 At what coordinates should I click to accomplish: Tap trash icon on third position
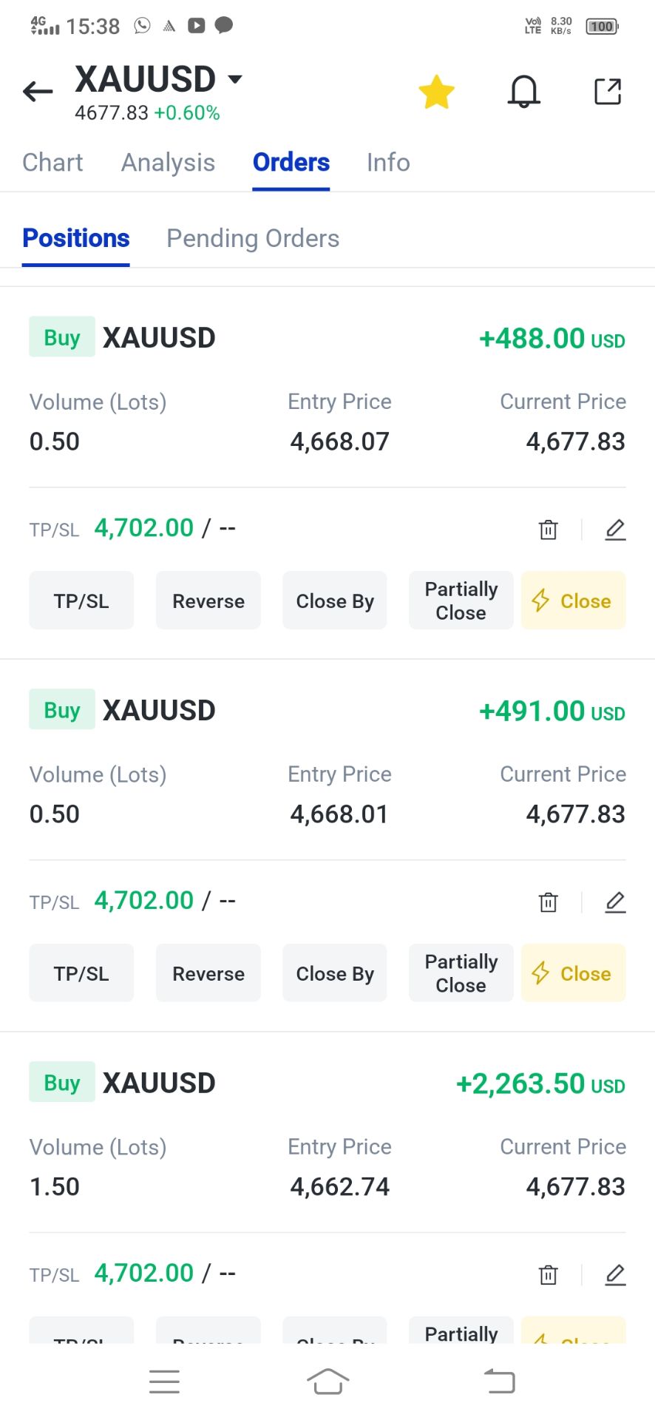548,1275
